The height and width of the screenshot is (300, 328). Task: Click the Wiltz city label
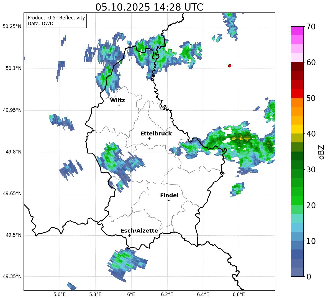click(117, 100)
